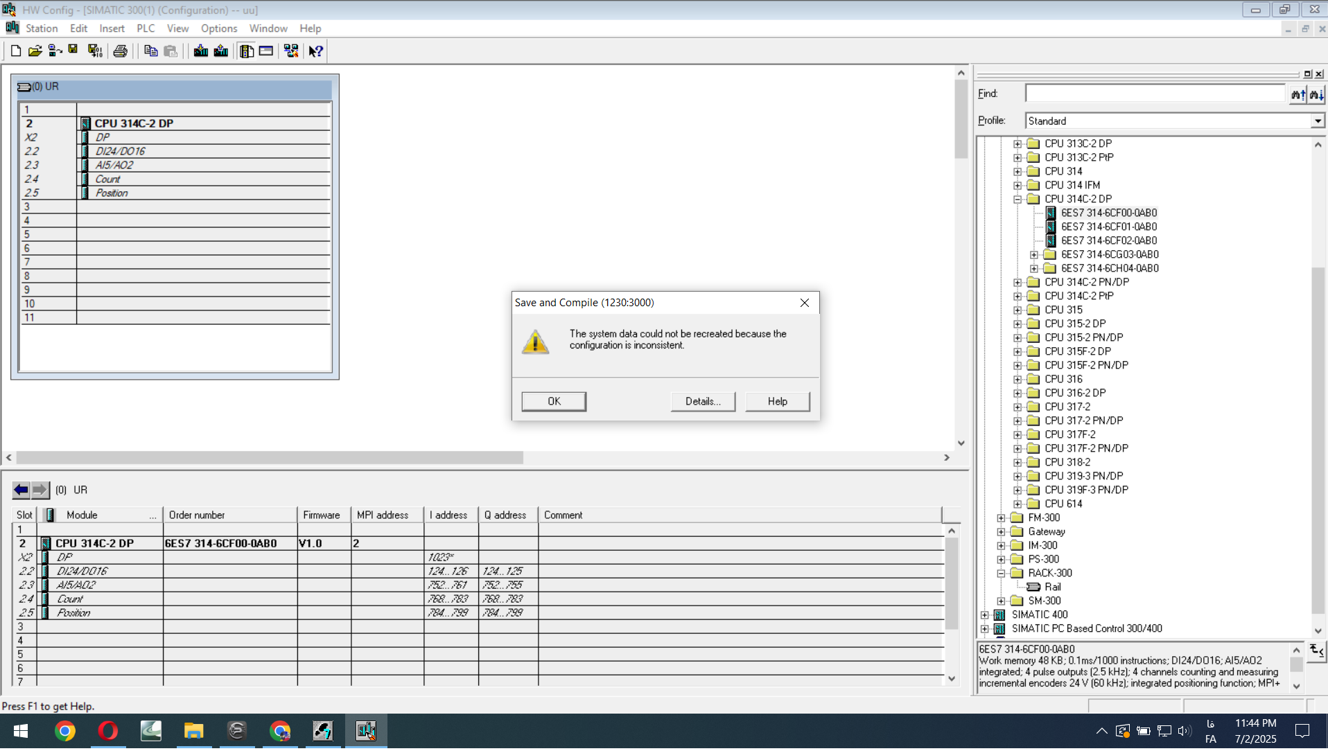Click OK in Save and Compile dialog
This screenshot has height=751, width=1328.
554,402
